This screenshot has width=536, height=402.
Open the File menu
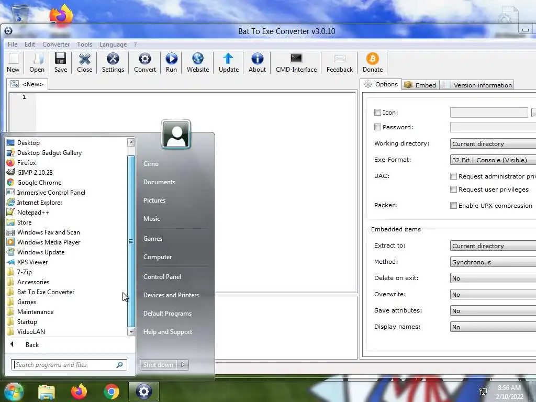point(13,44)
